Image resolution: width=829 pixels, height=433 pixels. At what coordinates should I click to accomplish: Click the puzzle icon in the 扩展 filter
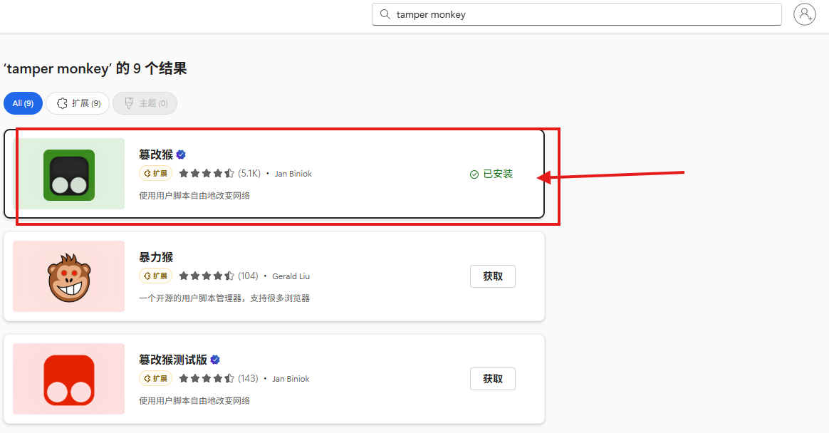tap(63, 103)
